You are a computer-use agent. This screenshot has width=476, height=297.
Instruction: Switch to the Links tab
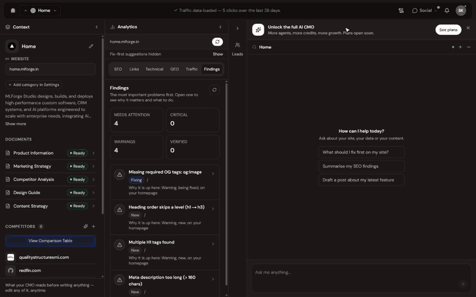click(x=134, y=69)
